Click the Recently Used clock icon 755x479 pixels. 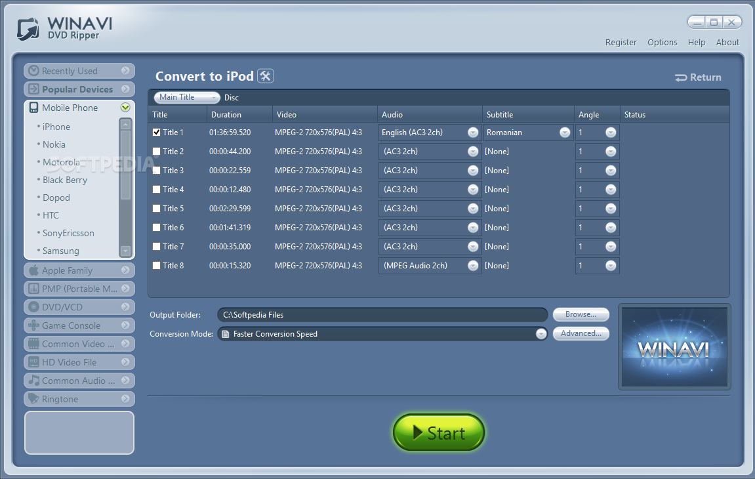(33, 71)
